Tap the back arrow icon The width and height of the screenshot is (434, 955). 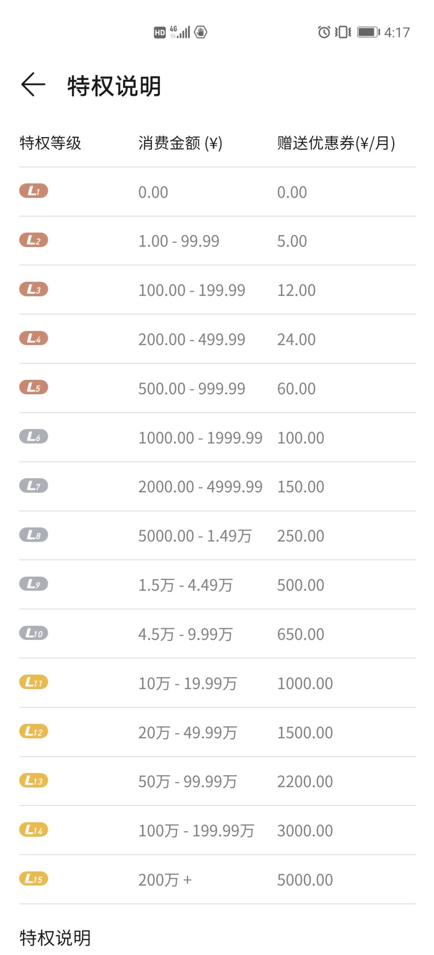[33, 85]
